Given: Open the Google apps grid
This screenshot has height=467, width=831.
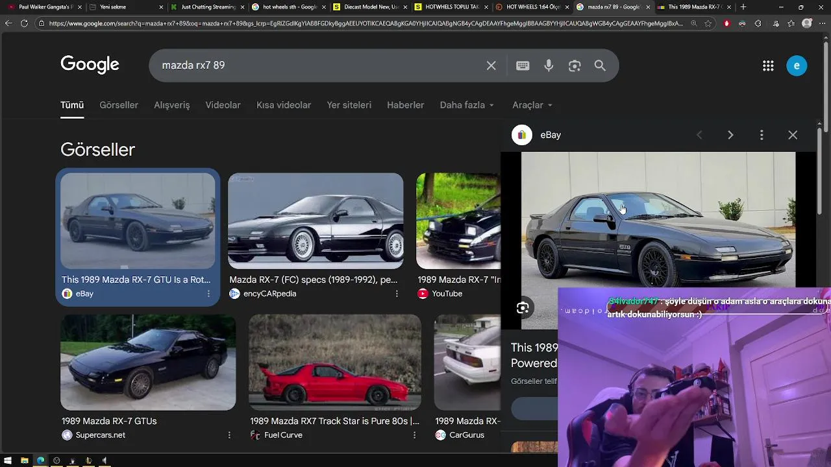Looking at the screenshot, I should [x=768, y=66].
